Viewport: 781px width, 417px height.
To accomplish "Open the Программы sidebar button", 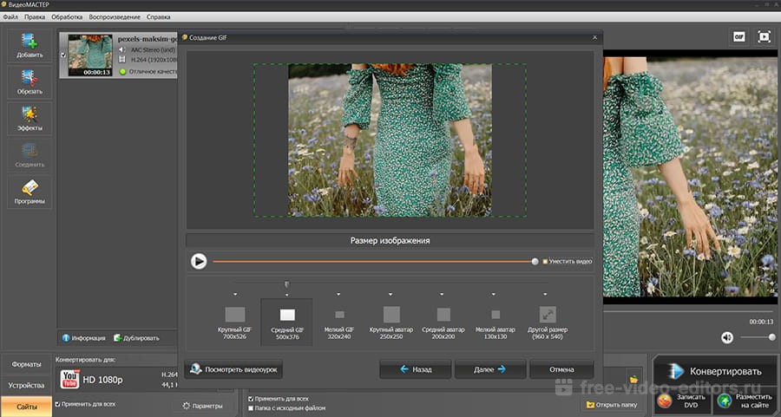I will (29, 192).
